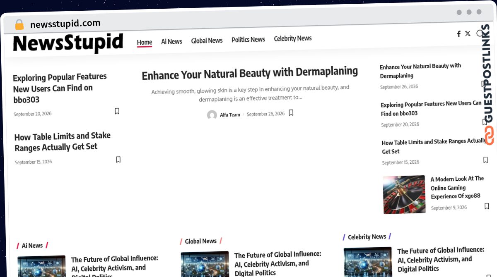This screenshot has width=497, height=277.
Task: Click the Ai News section article thumbnail
Action: (x=41, y=266)
